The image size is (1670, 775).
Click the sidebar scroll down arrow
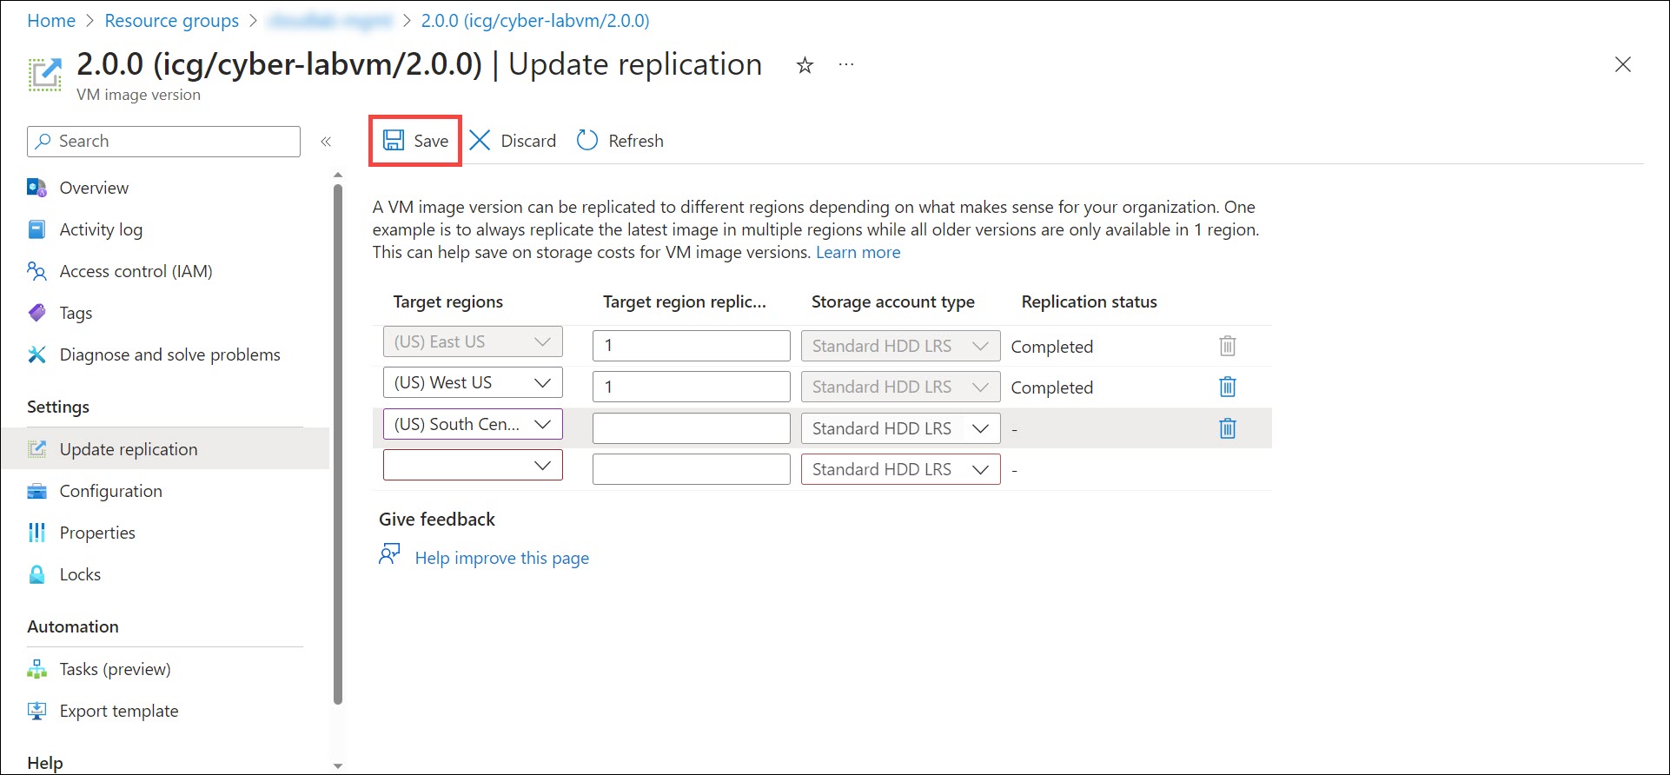pyautogui.click(x=338, y=766)
